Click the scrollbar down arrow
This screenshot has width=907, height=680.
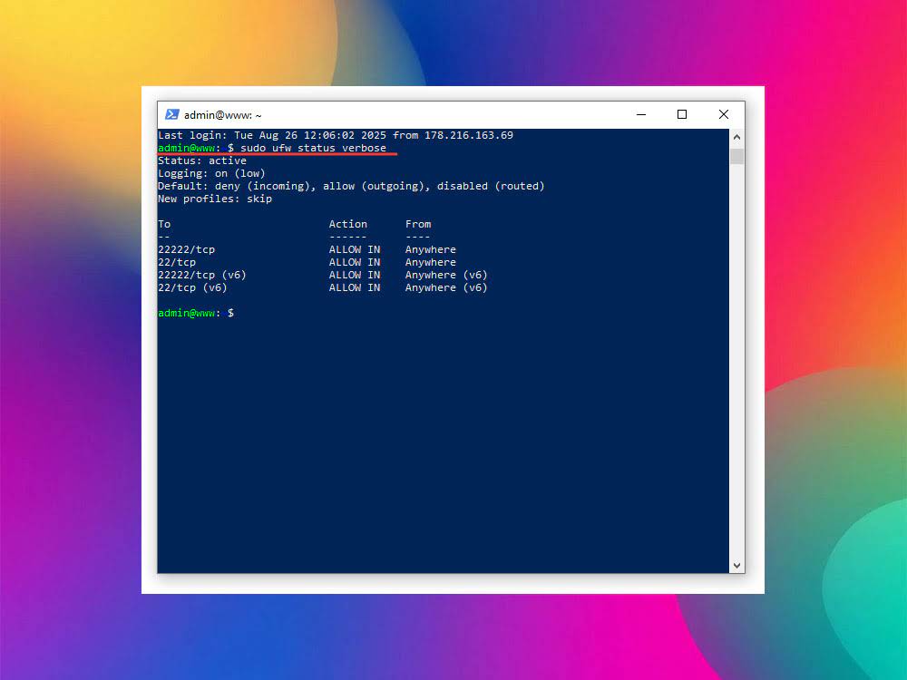pos(736,566)
